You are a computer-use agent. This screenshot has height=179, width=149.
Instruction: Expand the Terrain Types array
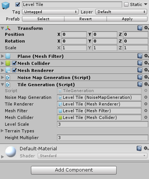2,131
